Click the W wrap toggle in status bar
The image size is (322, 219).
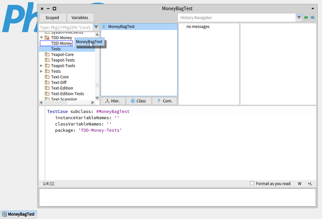300,184
